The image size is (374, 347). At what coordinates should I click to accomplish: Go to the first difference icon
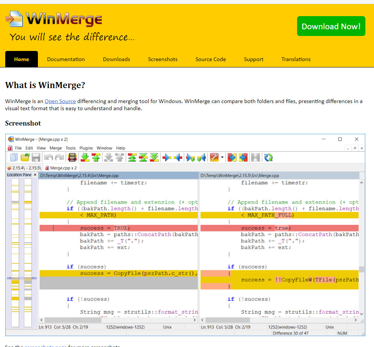[x=132, y=157]
